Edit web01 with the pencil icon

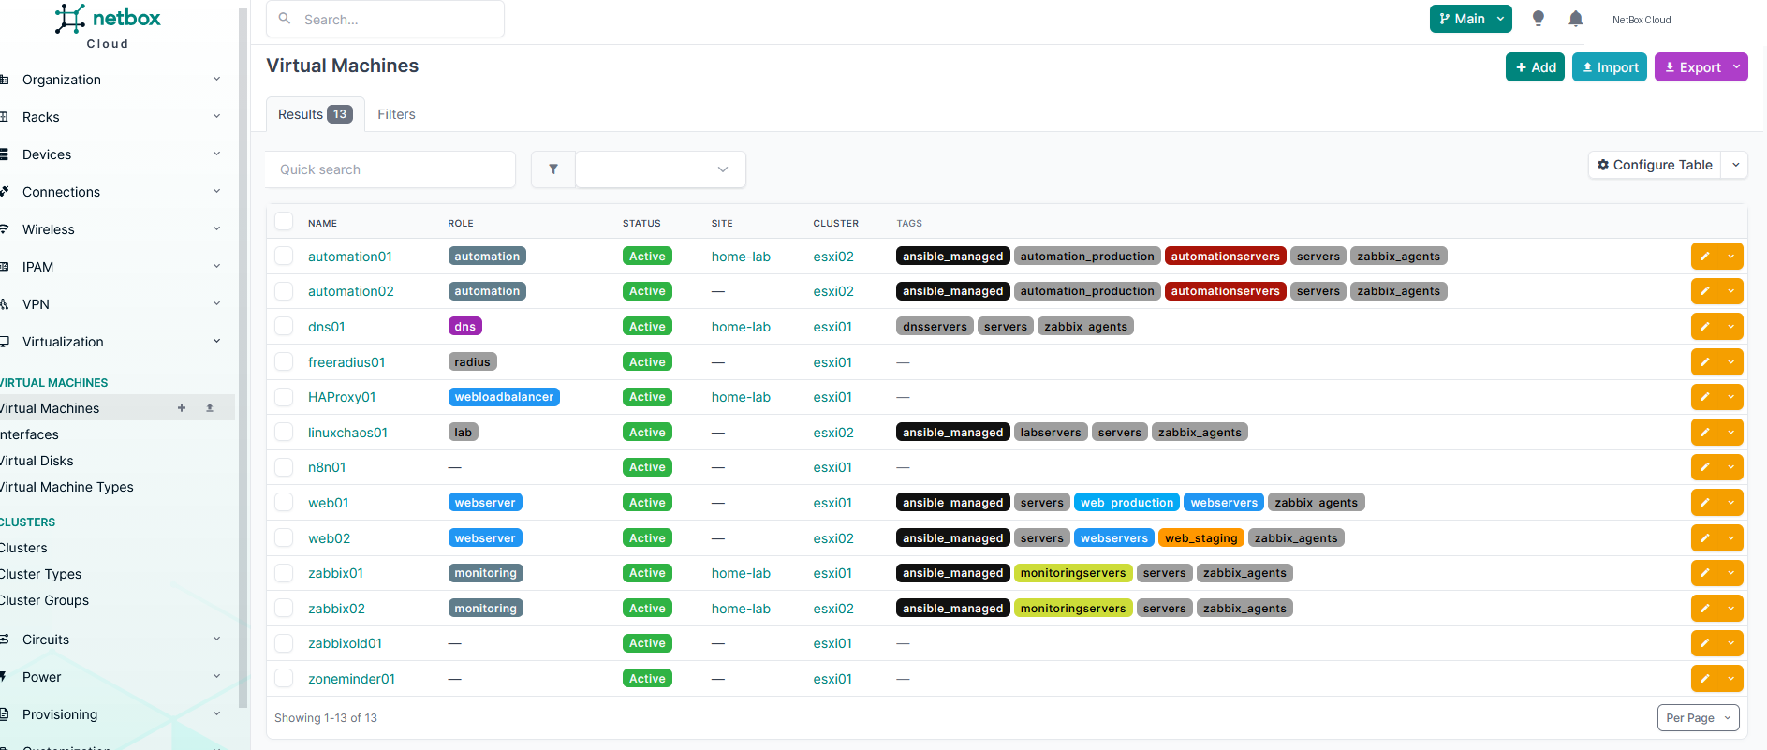[x=1705, y=503]
